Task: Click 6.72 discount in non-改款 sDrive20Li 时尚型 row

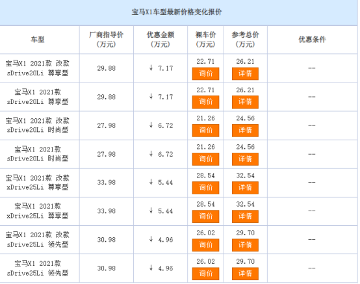Action: point(165,154)
